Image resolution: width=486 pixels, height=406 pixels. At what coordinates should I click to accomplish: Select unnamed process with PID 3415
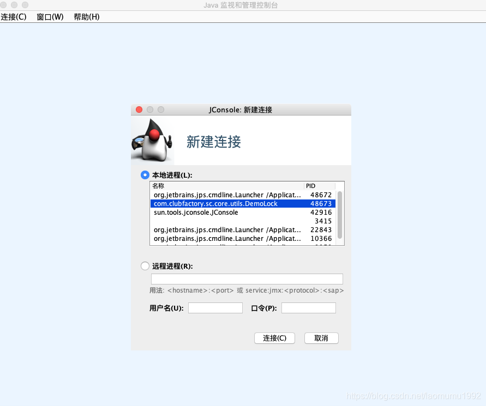(243, 221)
